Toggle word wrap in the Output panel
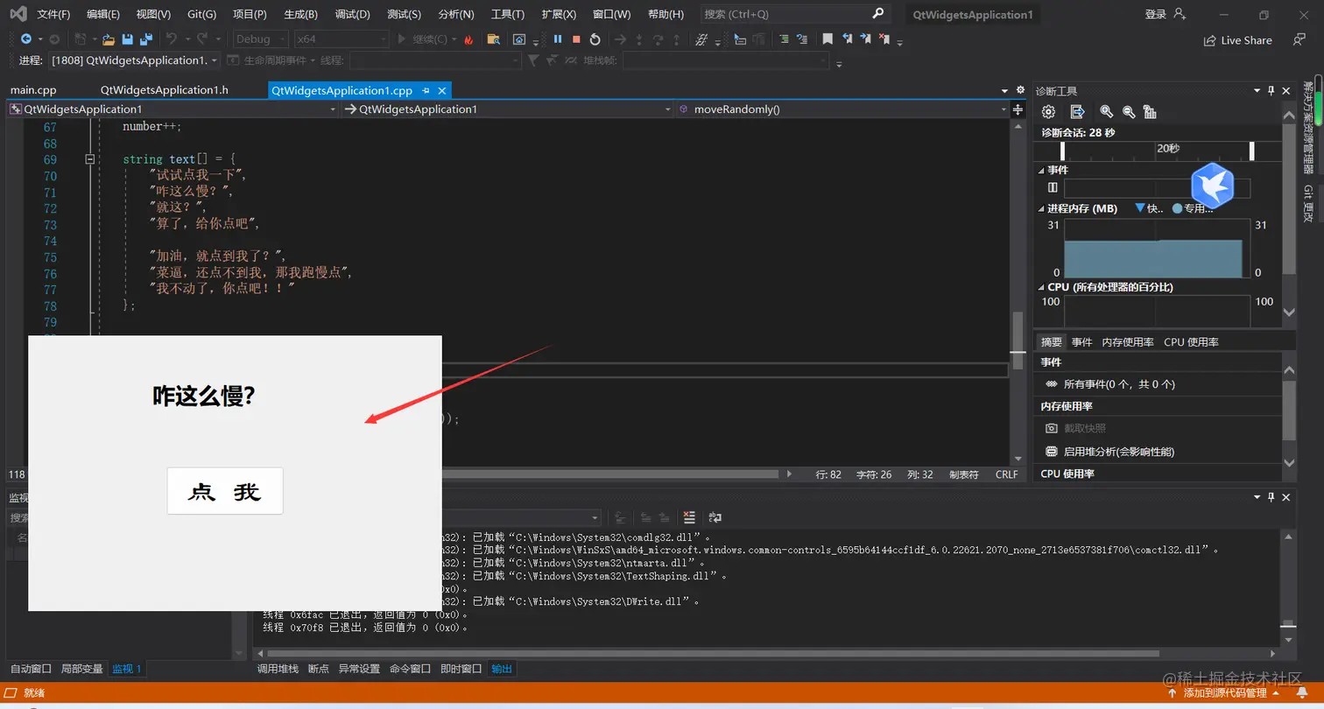This screenshot has height=709, width=1324. (715, 517)
